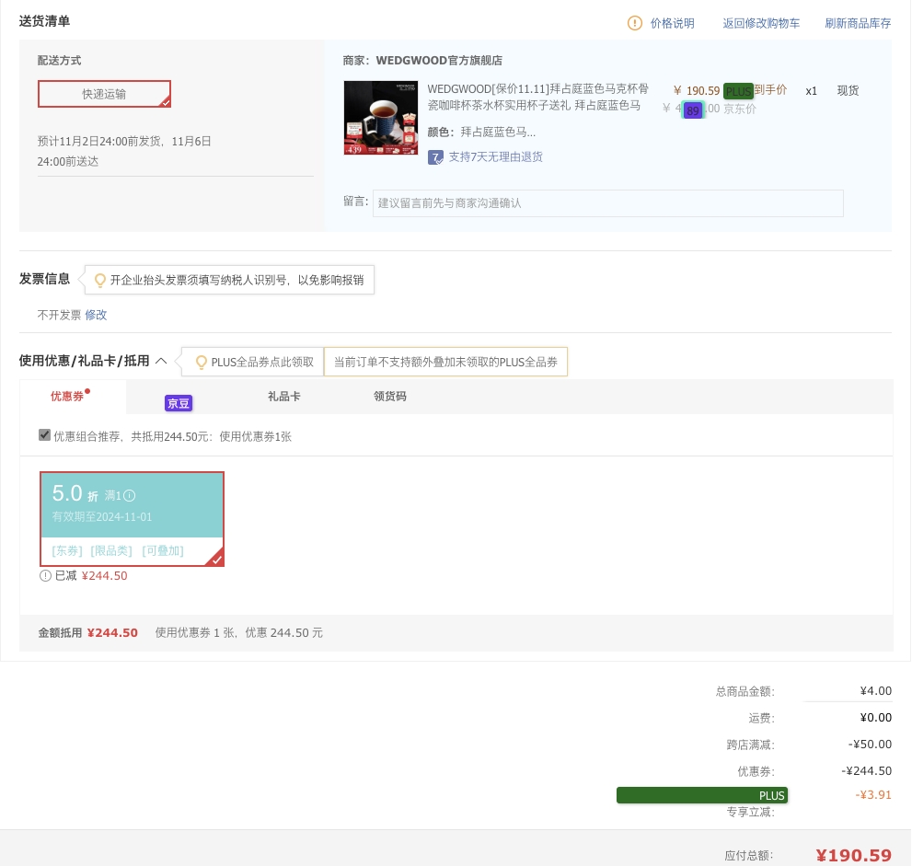This screenshot has width=912, height=866.
Task: Click the lightbulb icon beside PLUS全品券
Action: tap(202, 363)
